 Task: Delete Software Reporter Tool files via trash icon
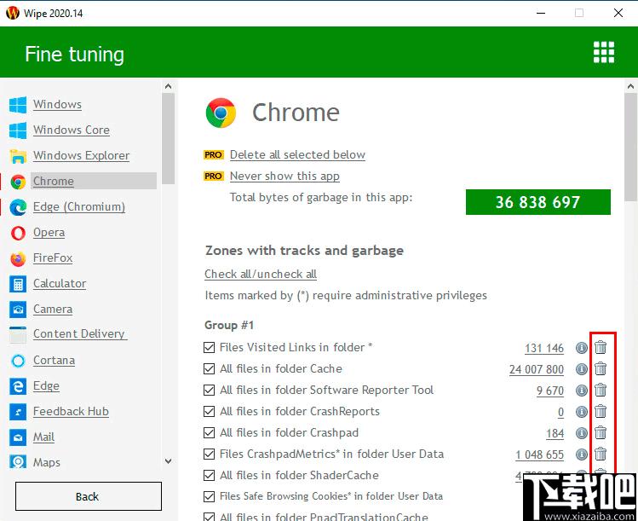click(601, 391)
